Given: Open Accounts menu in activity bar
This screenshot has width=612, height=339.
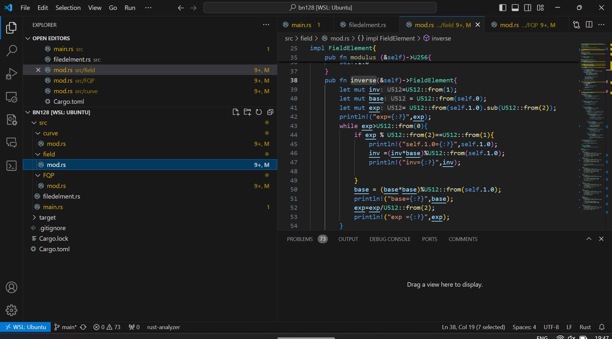Looking at the screenshot, I should click(x=11, y=287).
